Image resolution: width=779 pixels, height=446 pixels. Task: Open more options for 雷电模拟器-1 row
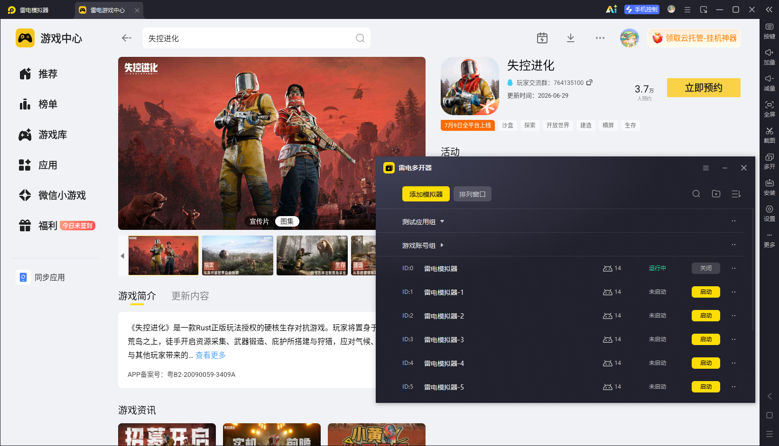(733, 292)
